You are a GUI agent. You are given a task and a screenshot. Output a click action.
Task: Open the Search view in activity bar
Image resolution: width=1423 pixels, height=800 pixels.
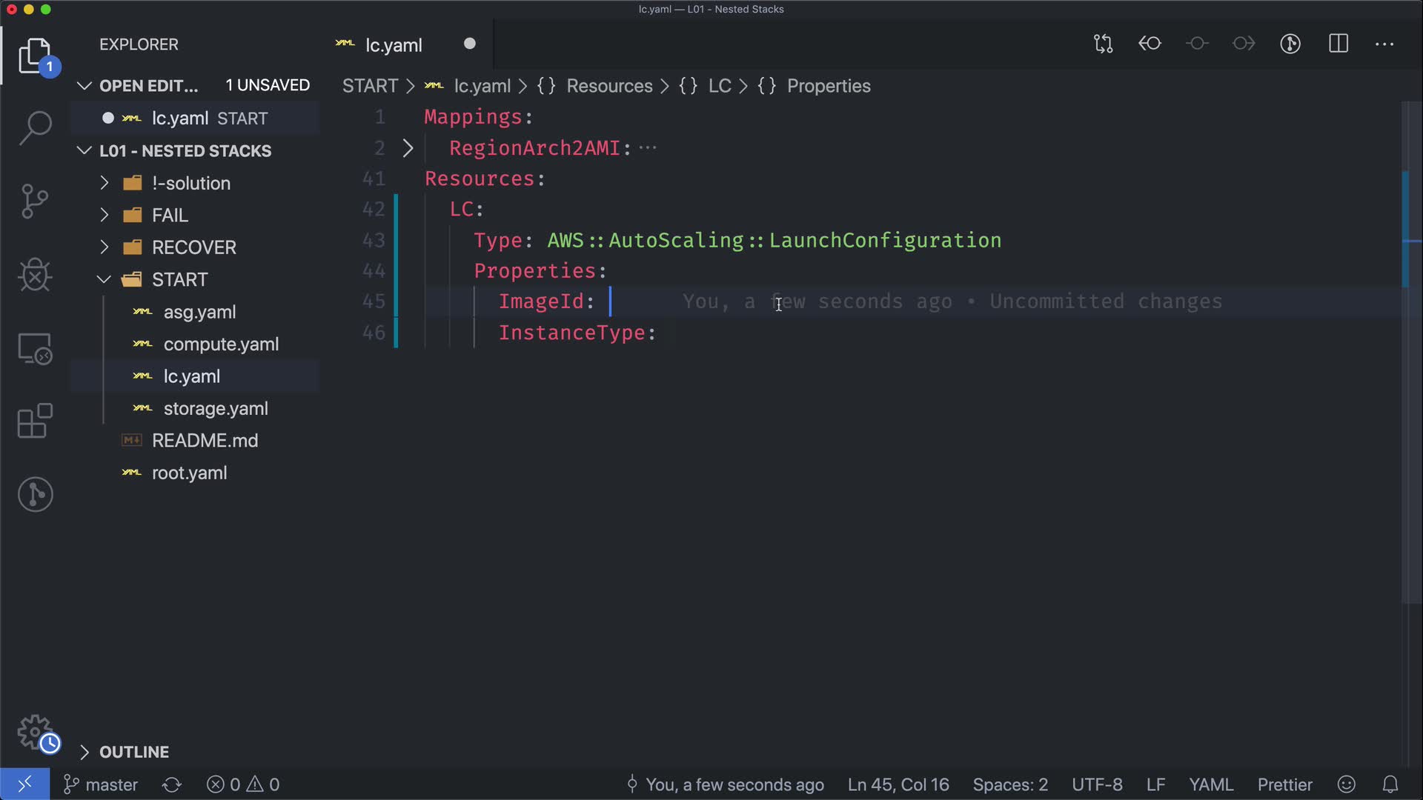click(x=35, y=127)
